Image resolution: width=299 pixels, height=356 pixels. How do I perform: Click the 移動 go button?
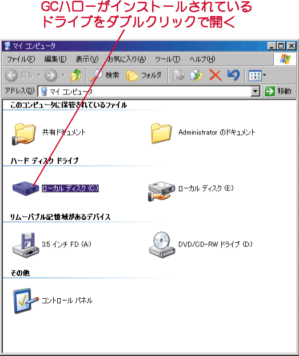click(x=278, y=91)
